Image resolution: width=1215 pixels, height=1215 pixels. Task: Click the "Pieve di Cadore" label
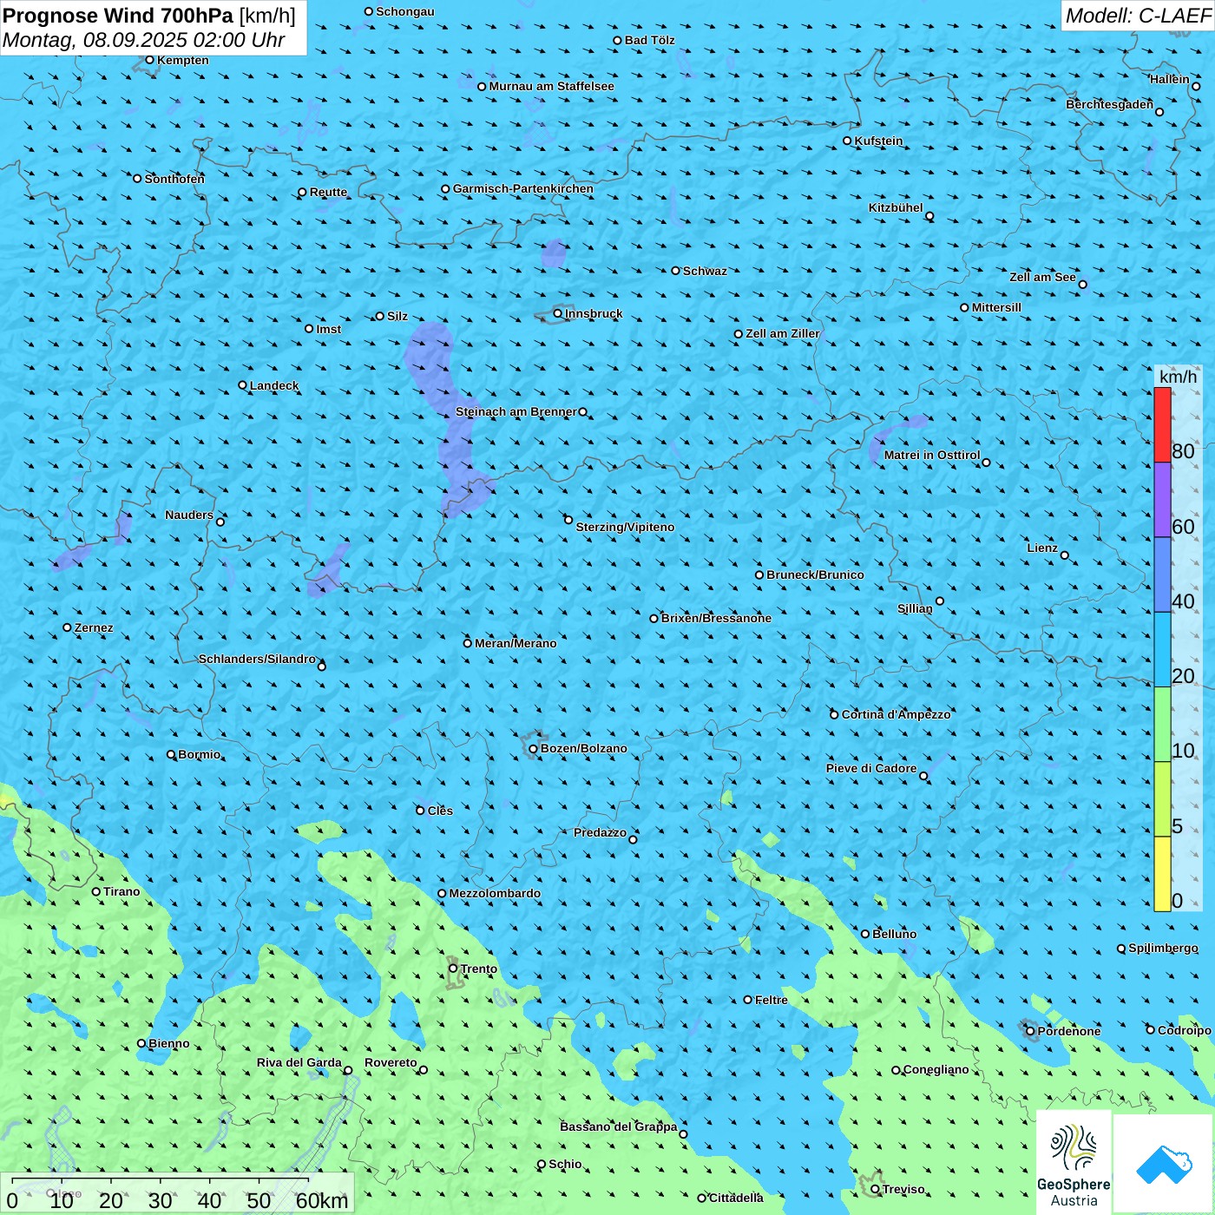click(x=871, y=768)
